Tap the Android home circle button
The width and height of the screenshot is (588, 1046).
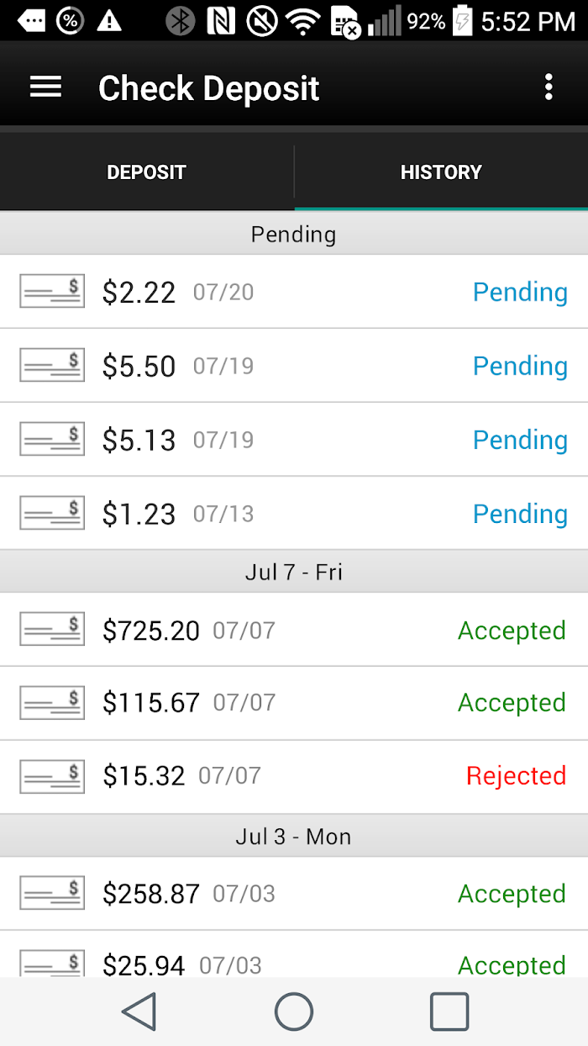pos(294,1012)
